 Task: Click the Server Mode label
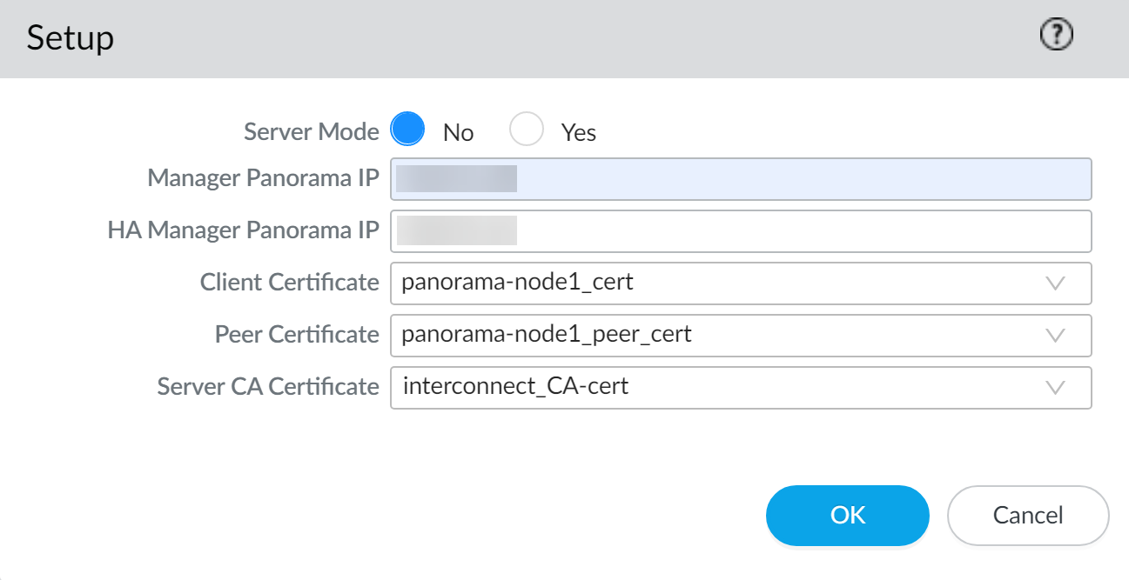(x=311, y=132)
